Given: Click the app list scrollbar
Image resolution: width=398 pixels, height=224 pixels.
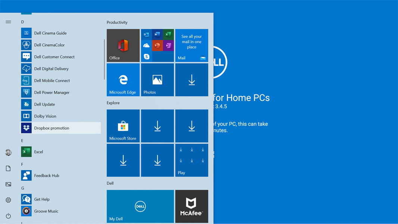Looking at the screenshot, I should tap(104, 59).
